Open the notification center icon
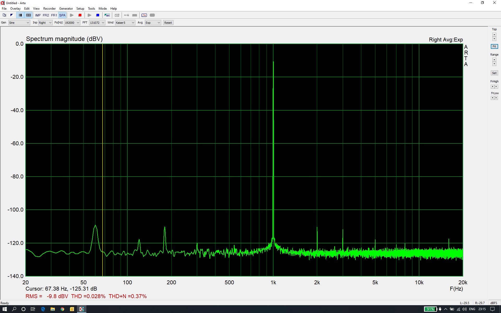501x313 pixels. 492,309
